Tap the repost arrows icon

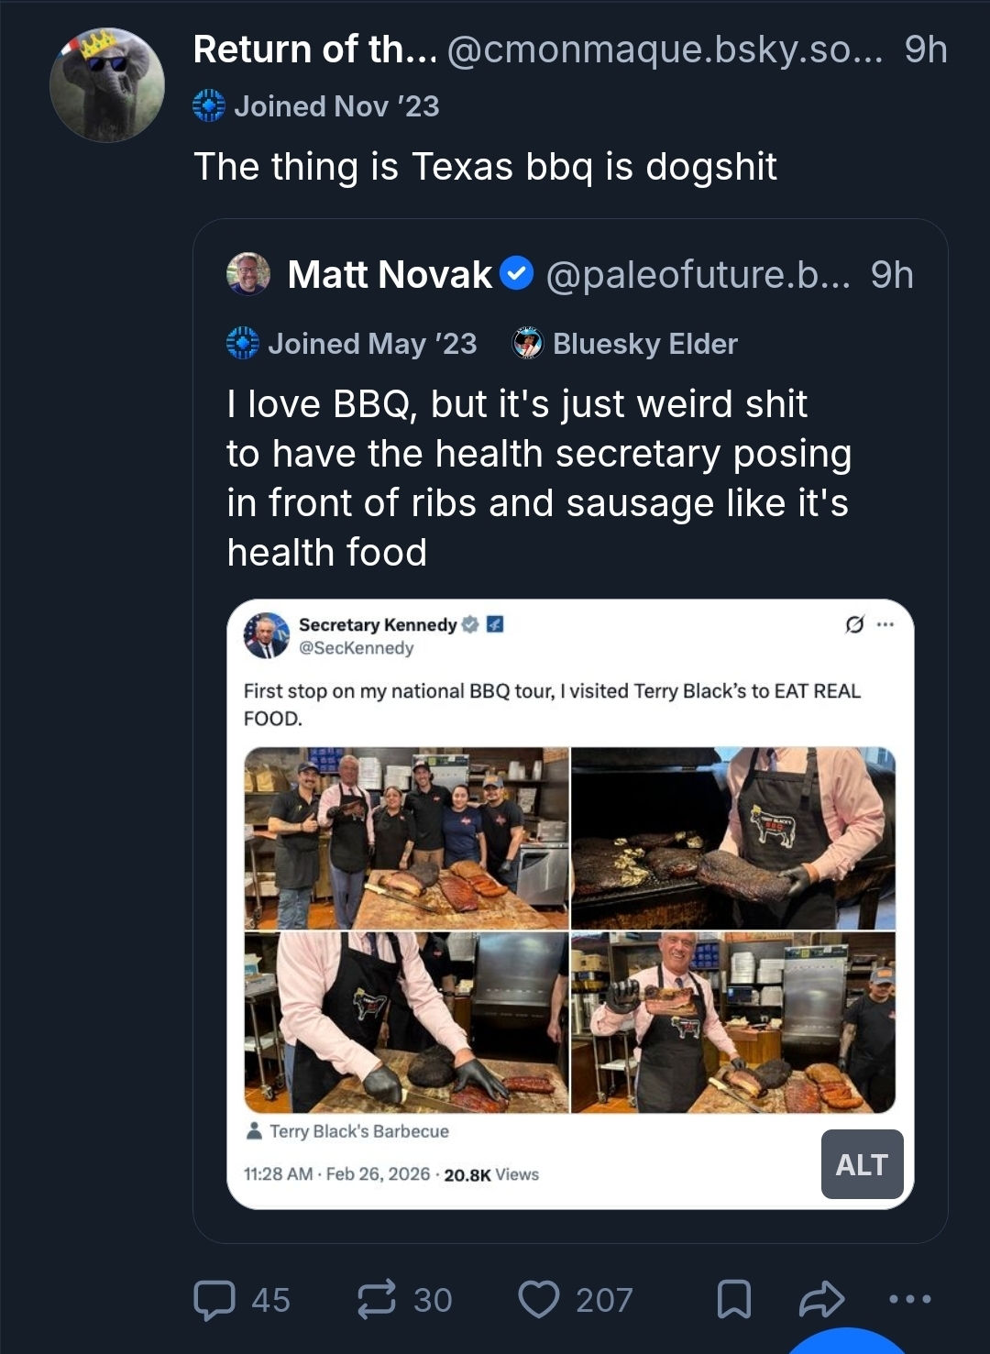[x=376, y=1299]
